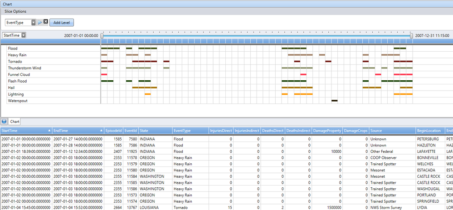Click the Waterspout row label
453x210 pixels.
tap(18, 101)
